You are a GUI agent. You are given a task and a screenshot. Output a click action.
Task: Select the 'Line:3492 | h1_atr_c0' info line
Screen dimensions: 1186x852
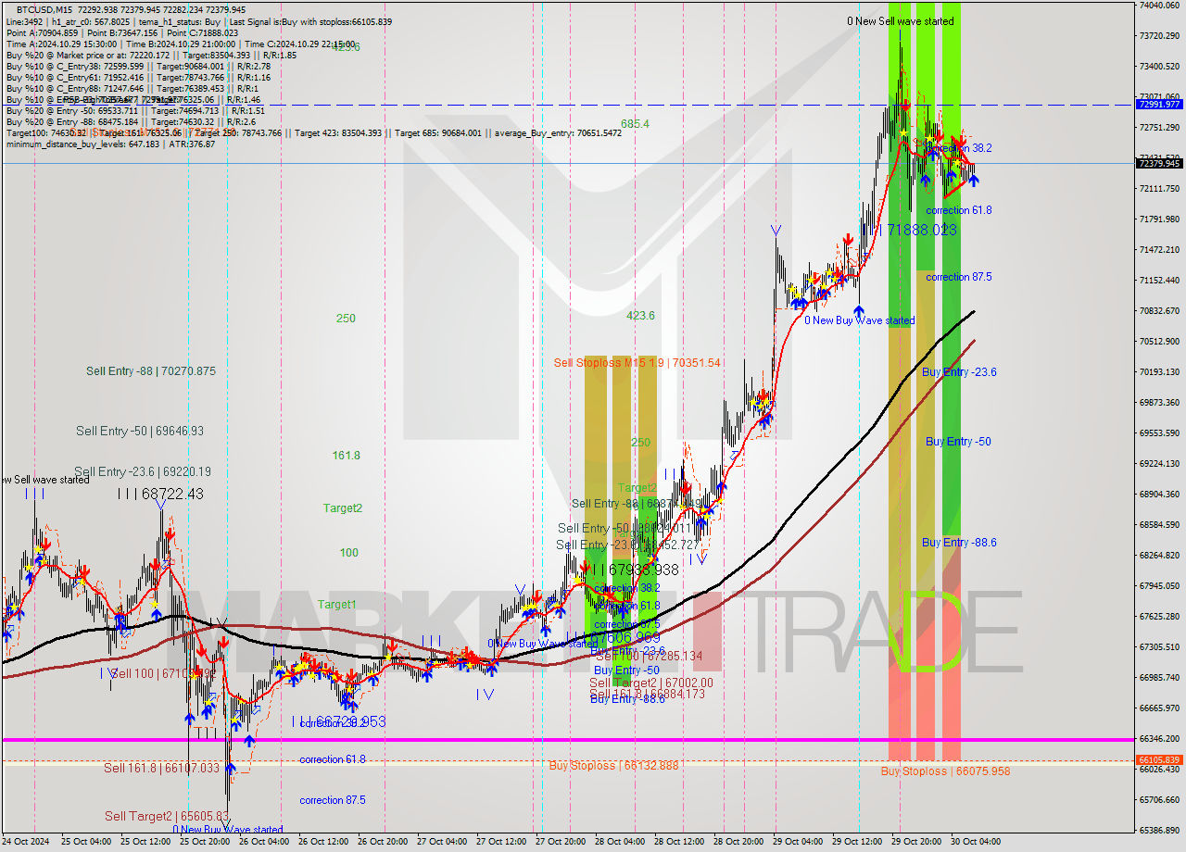[198, 21]
